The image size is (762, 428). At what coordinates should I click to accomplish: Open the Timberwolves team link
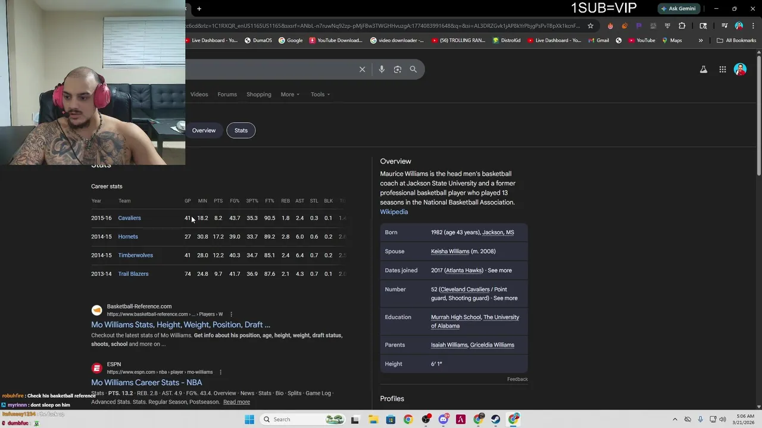(x=135, y=256)
